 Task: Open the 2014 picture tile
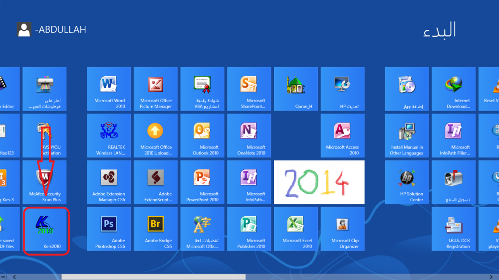coord(319,182)
